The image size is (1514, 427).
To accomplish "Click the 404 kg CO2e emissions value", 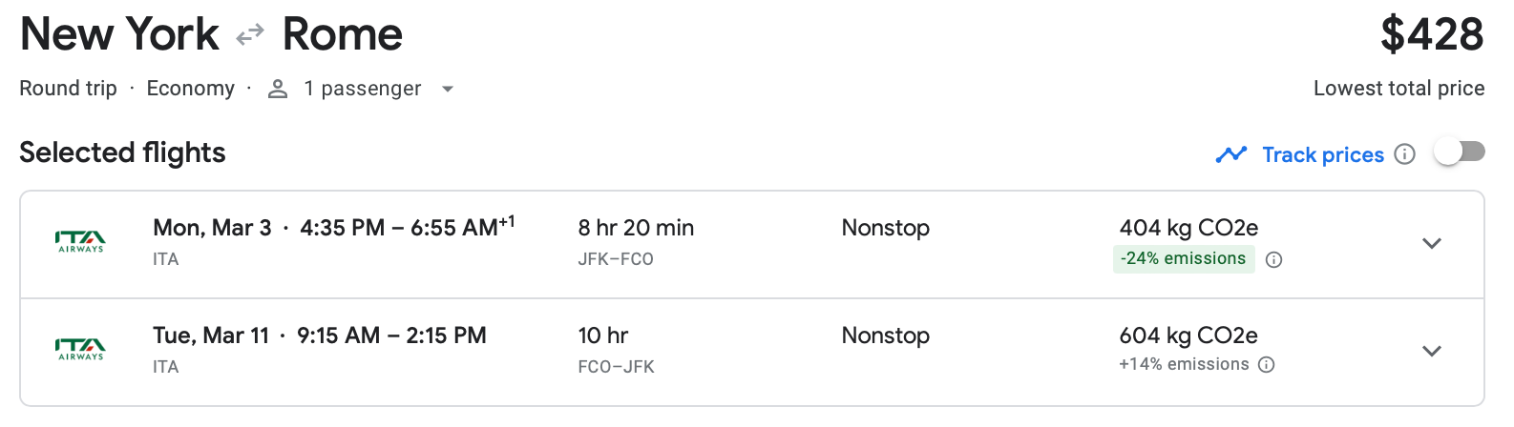I will tap(1188, 228).
